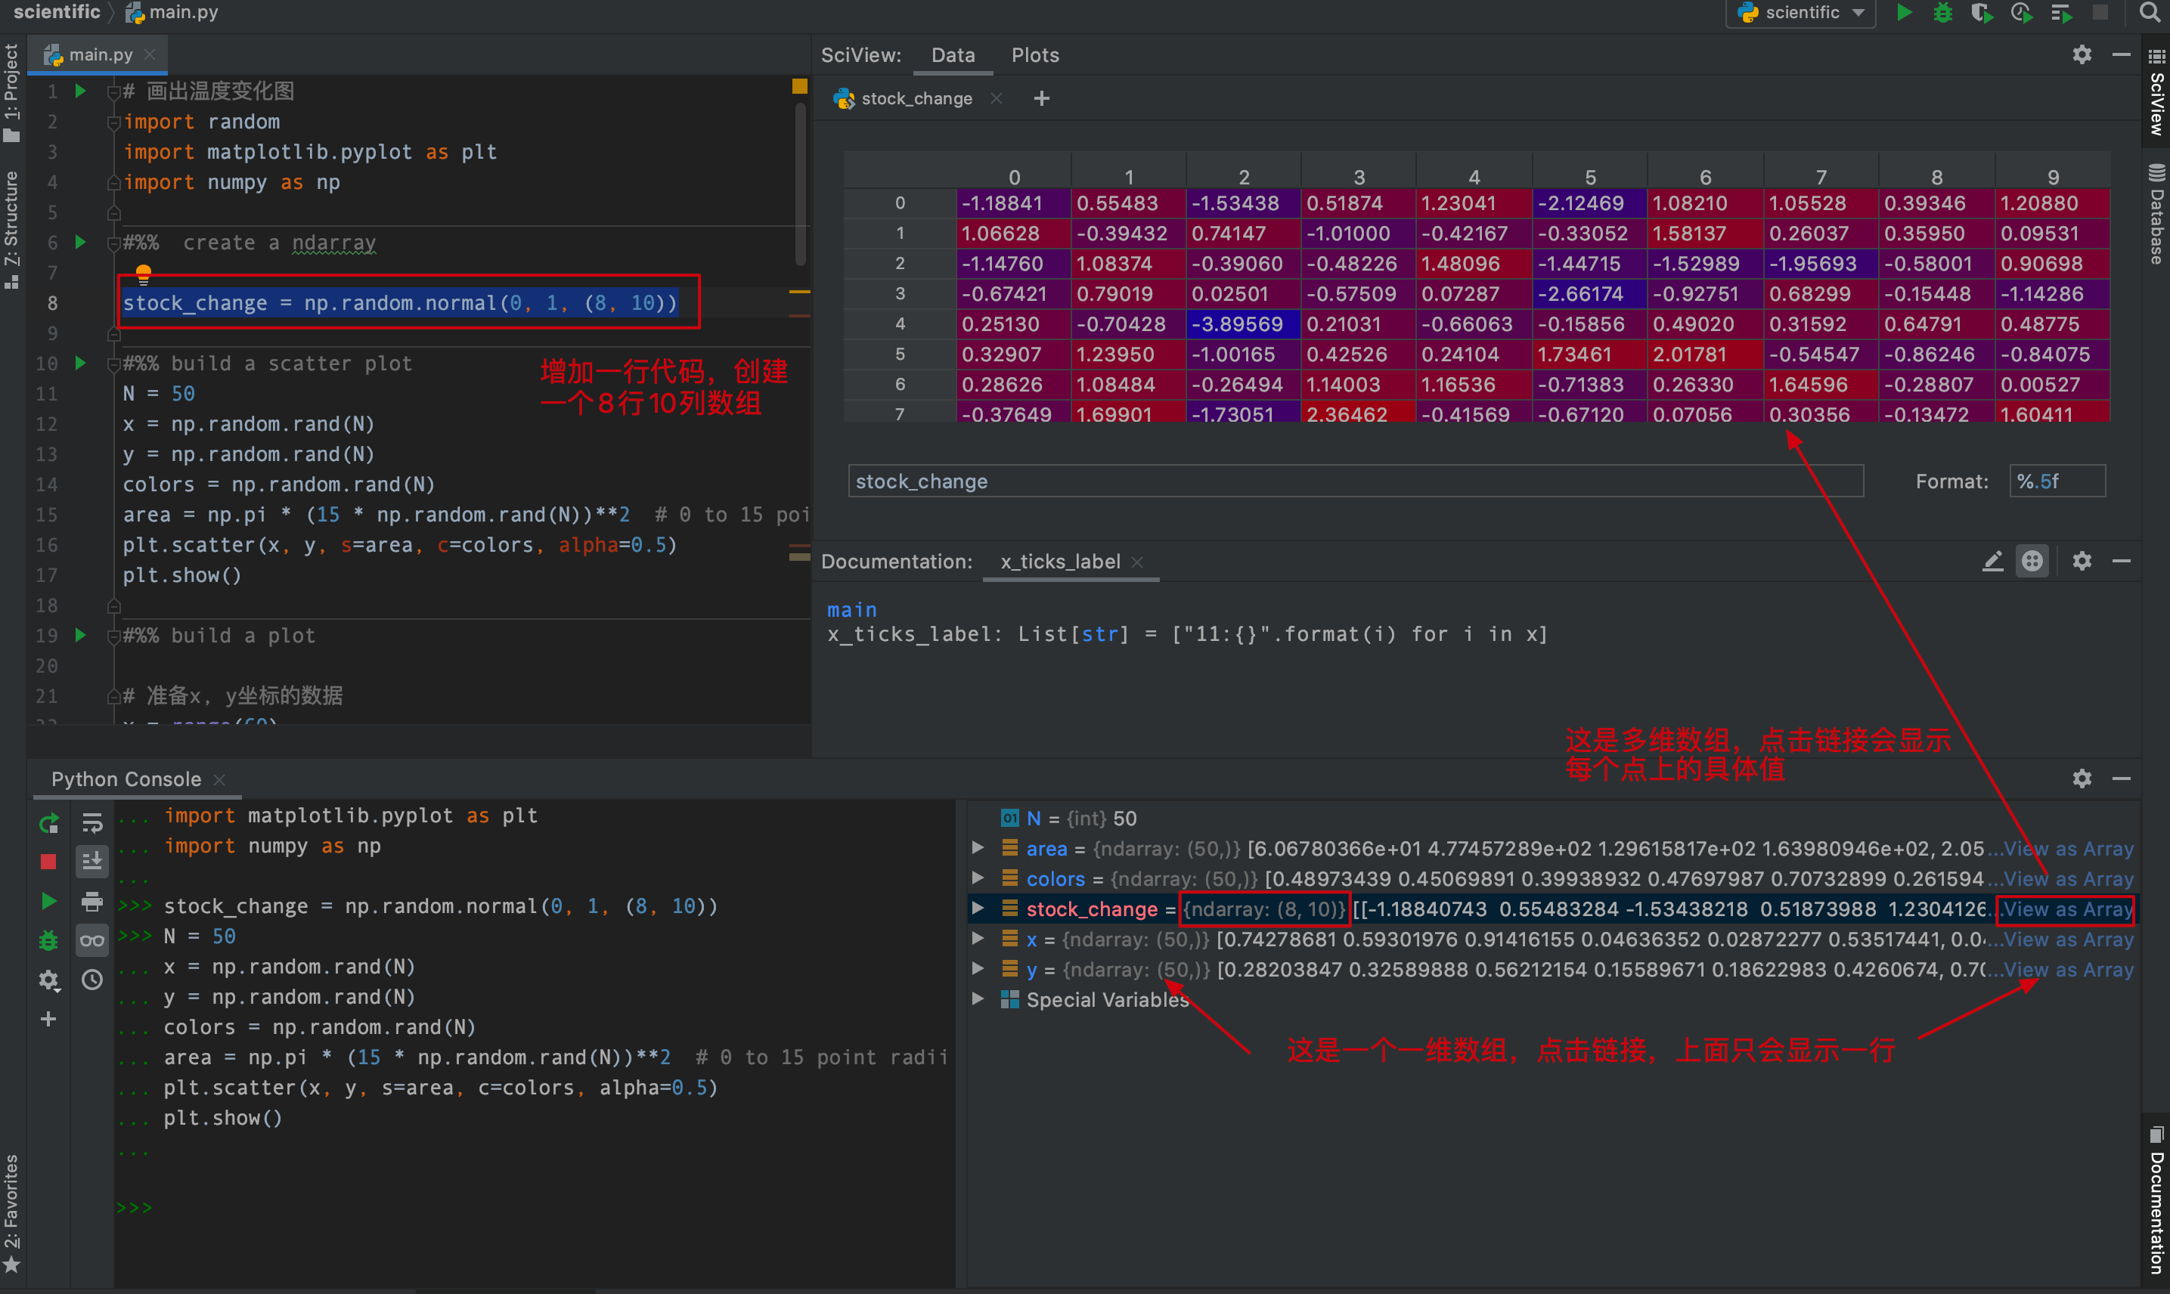
Task: Click View as Array for area
Action: point(2069,848)
